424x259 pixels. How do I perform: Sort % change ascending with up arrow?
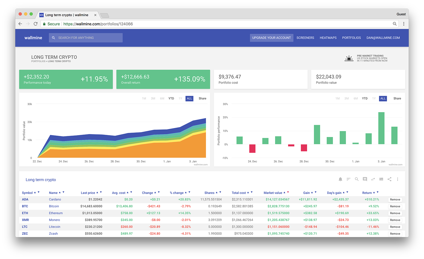pos(186,193)
